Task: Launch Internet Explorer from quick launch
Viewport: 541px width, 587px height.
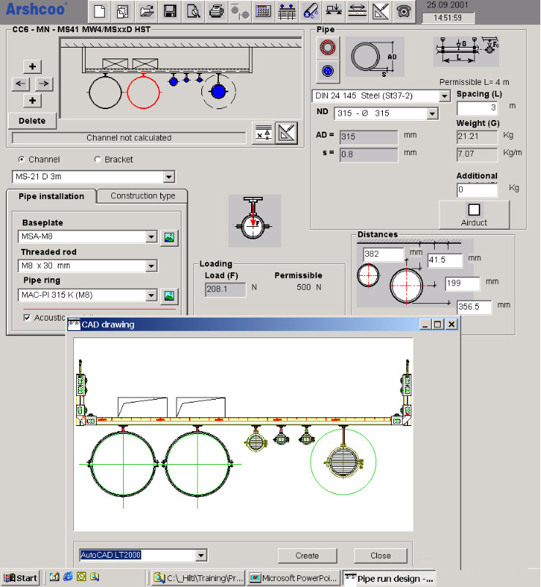Action: 68,577
